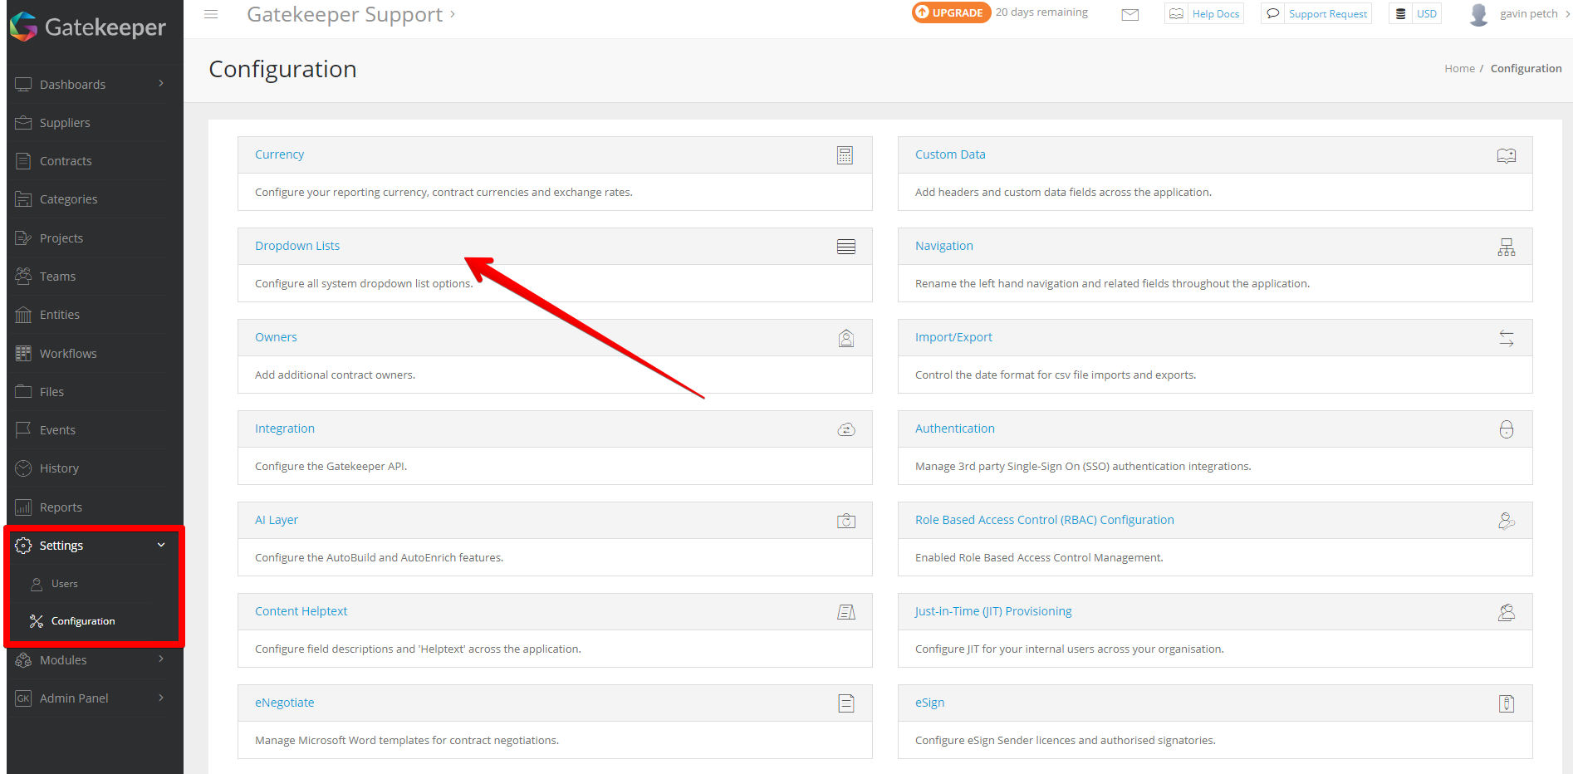The height and width of the screenshot is (774, 1573).
Task: Open the gavin petch user dropdown
Action: click(1535, 14)
